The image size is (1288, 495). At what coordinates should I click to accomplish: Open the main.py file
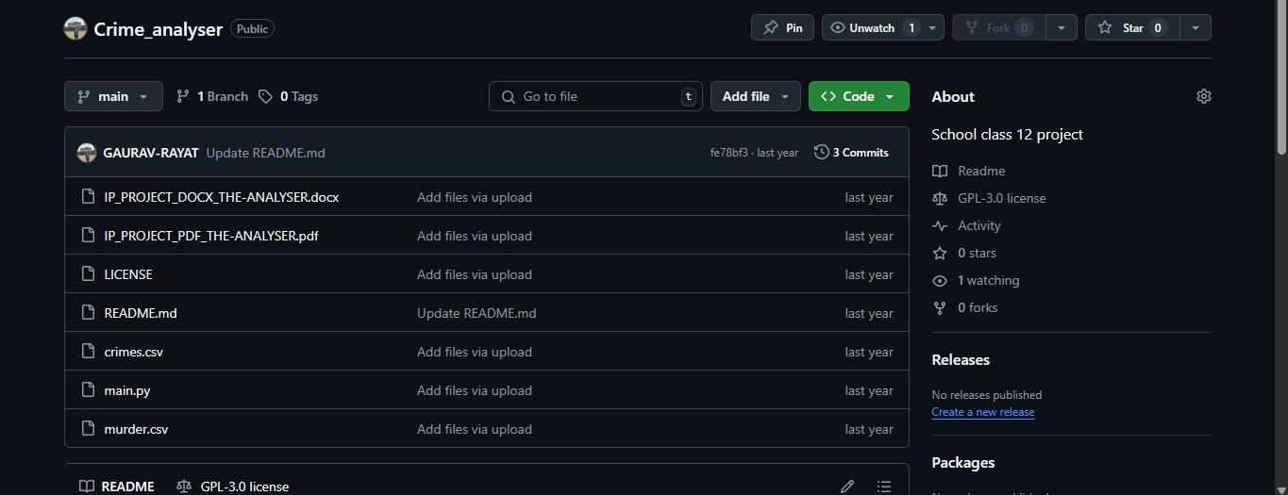[x=126, y=390]
